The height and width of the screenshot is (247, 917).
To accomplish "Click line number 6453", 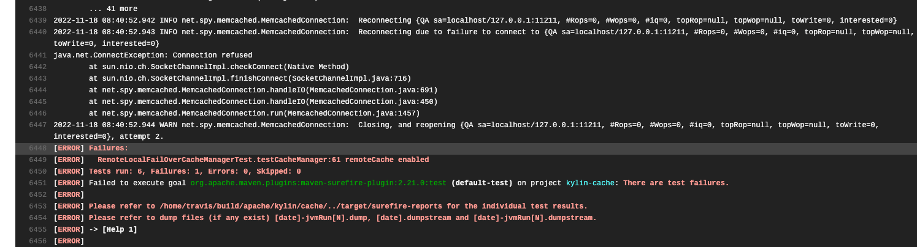I will 37,207.
